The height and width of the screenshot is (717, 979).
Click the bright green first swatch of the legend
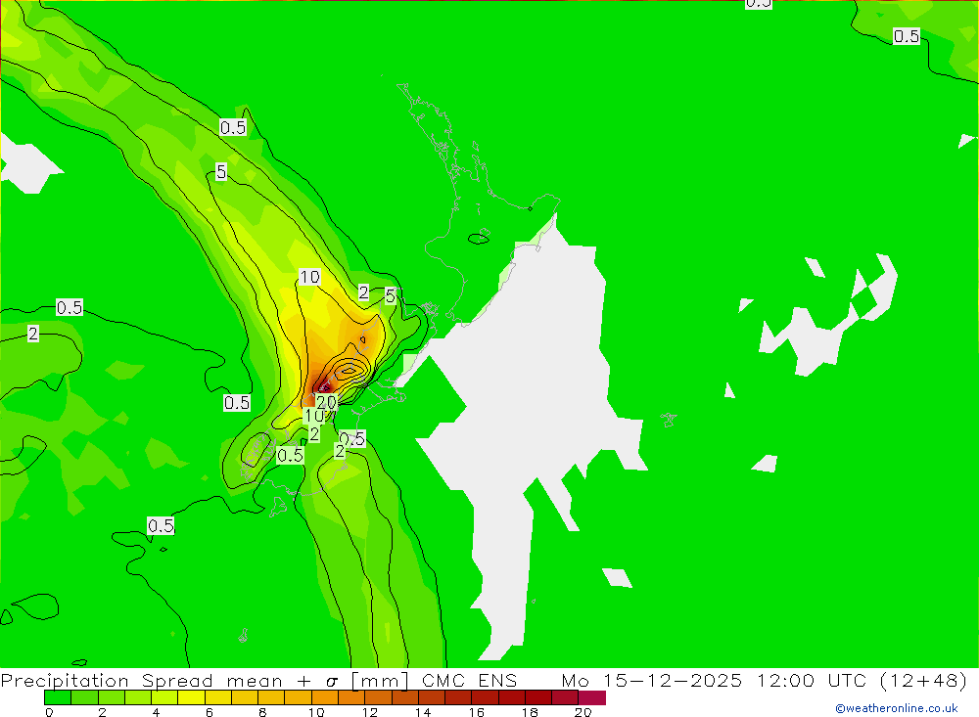click(58, 697)
